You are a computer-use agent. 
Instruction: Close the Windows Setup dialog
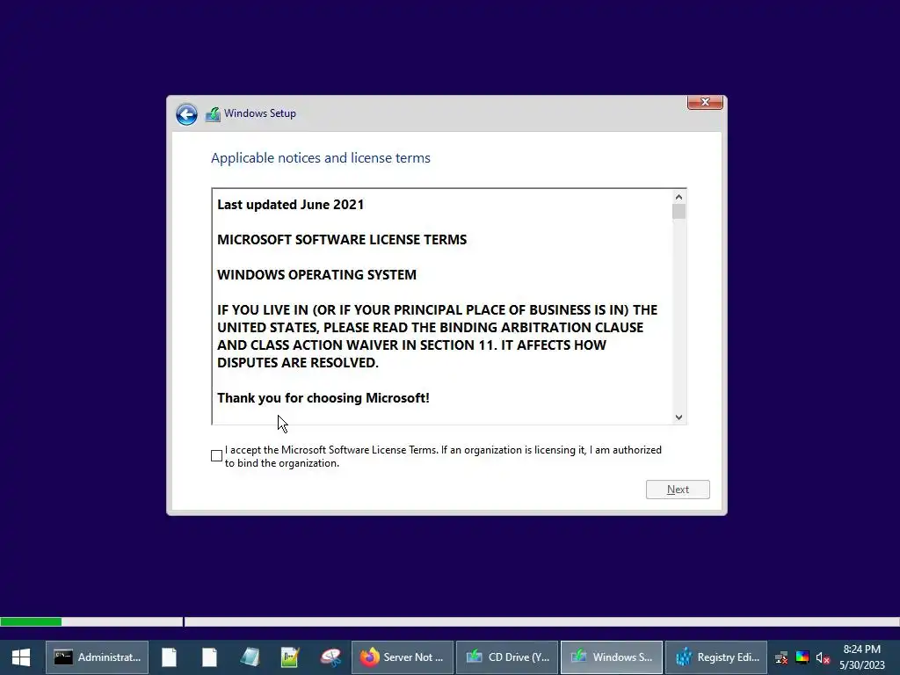[x=705, y=102]
